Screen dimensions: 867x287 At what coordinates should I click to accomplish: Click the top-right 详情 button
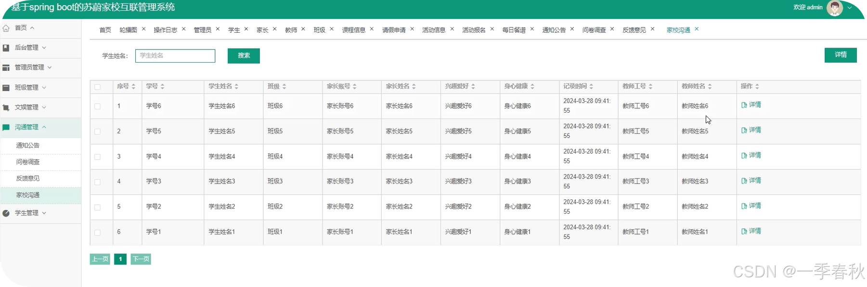click(x=841, y=55)
